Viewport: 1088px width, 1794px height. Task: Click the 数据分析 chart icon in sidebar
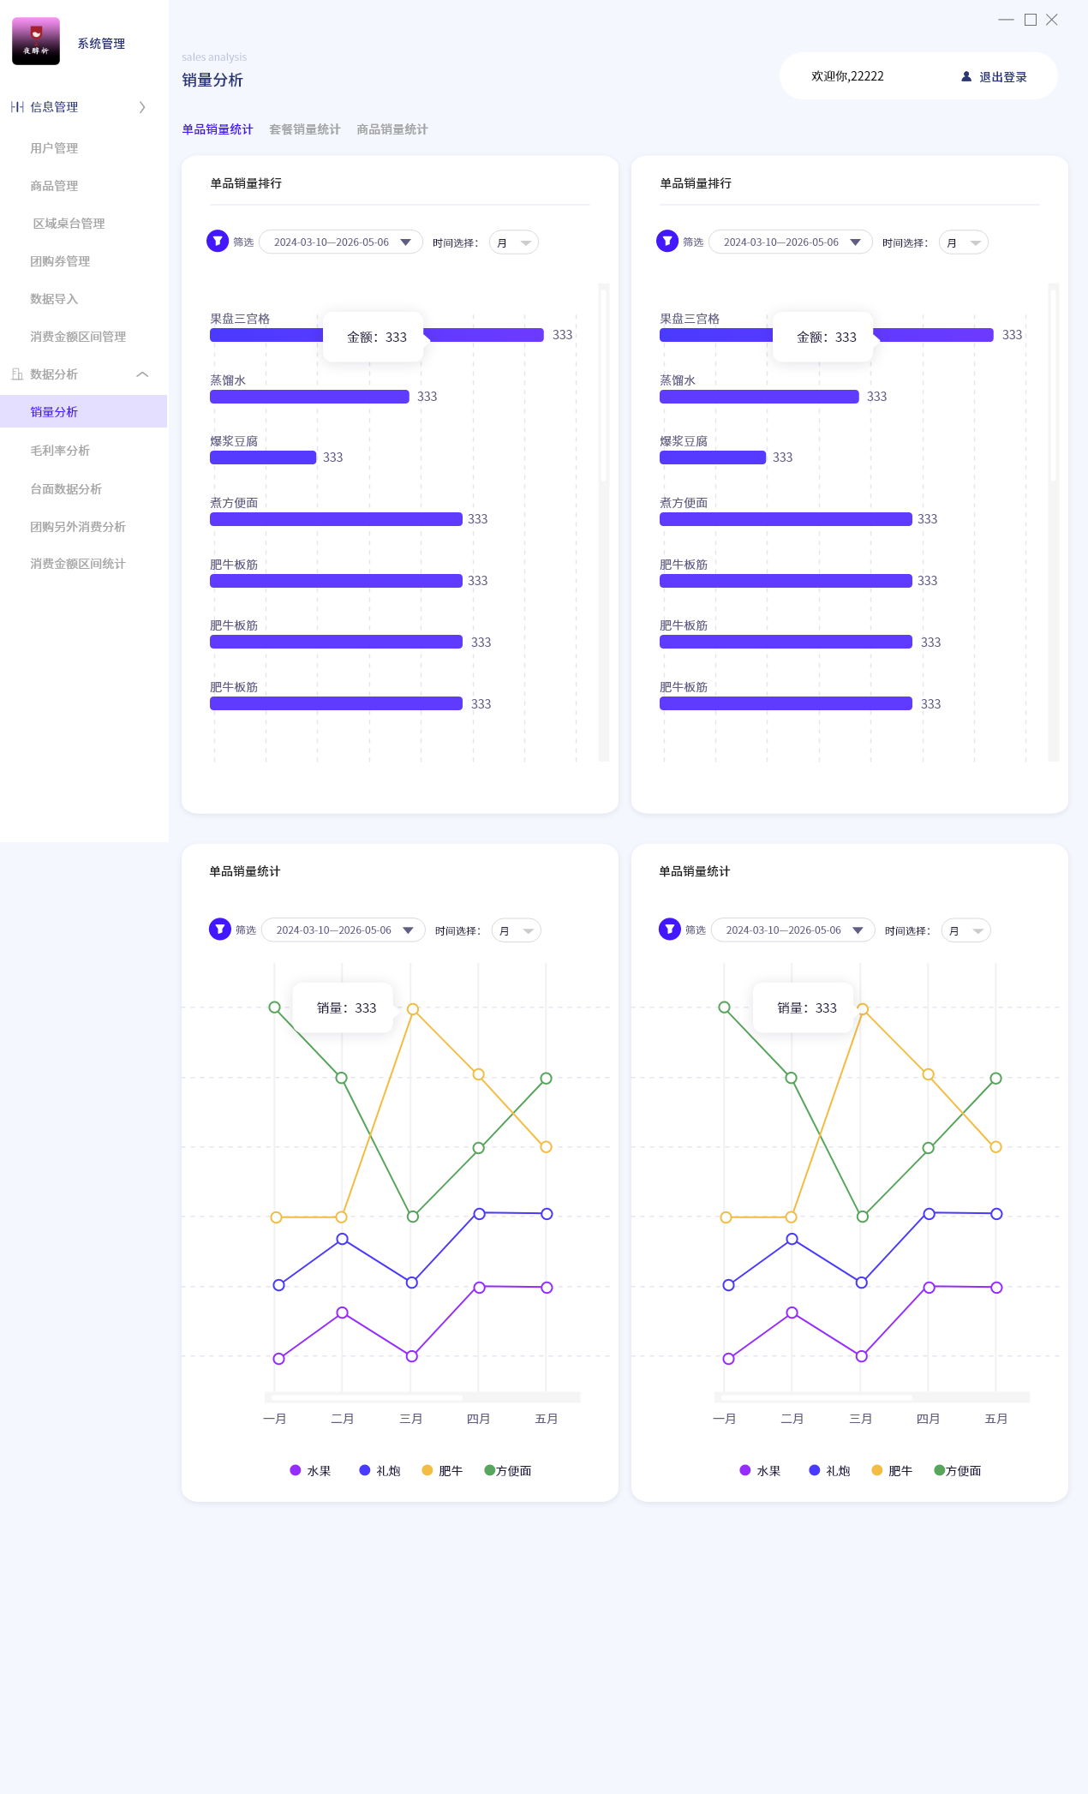coord(17,374)
